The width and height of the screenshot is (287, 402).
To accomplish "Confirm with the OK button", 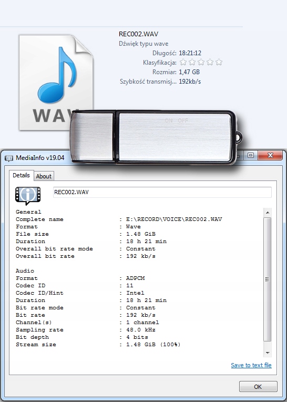I will [x=258, y=387].
